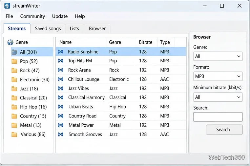
Task: Click the Hip Hop (16) folder icon
Action: click(x=14, y=107)
